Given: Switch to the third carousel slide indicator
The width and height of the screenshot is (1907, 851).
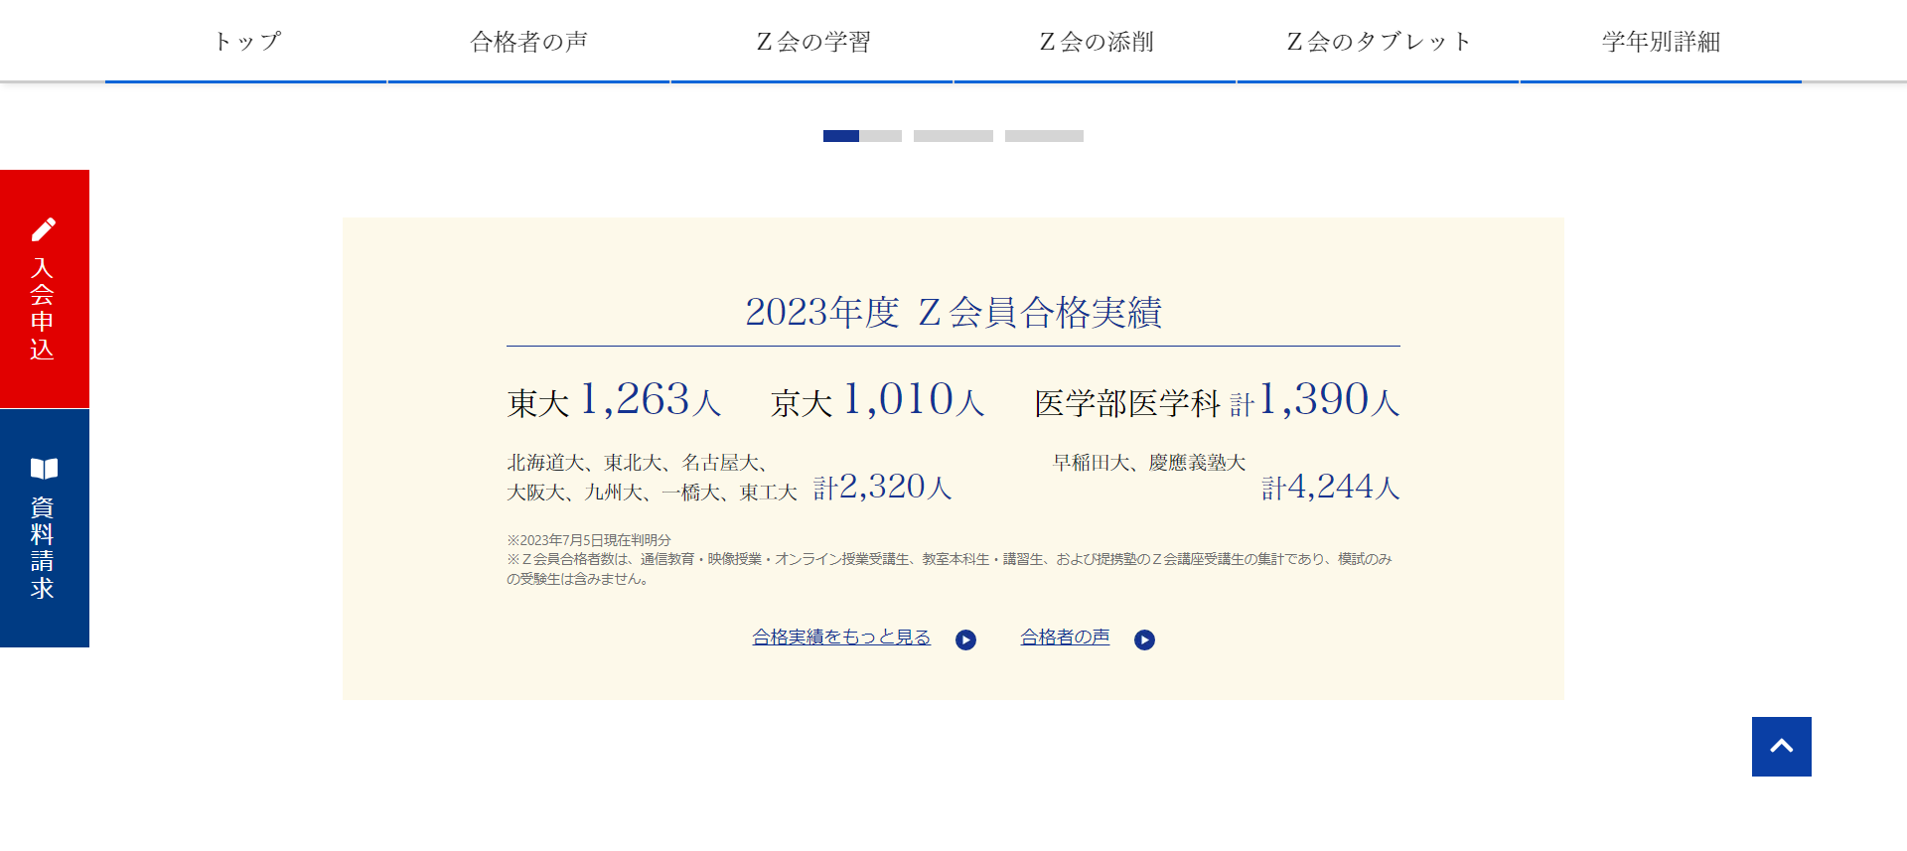Looking at the screenshot, I should (x=1044, y=136).
